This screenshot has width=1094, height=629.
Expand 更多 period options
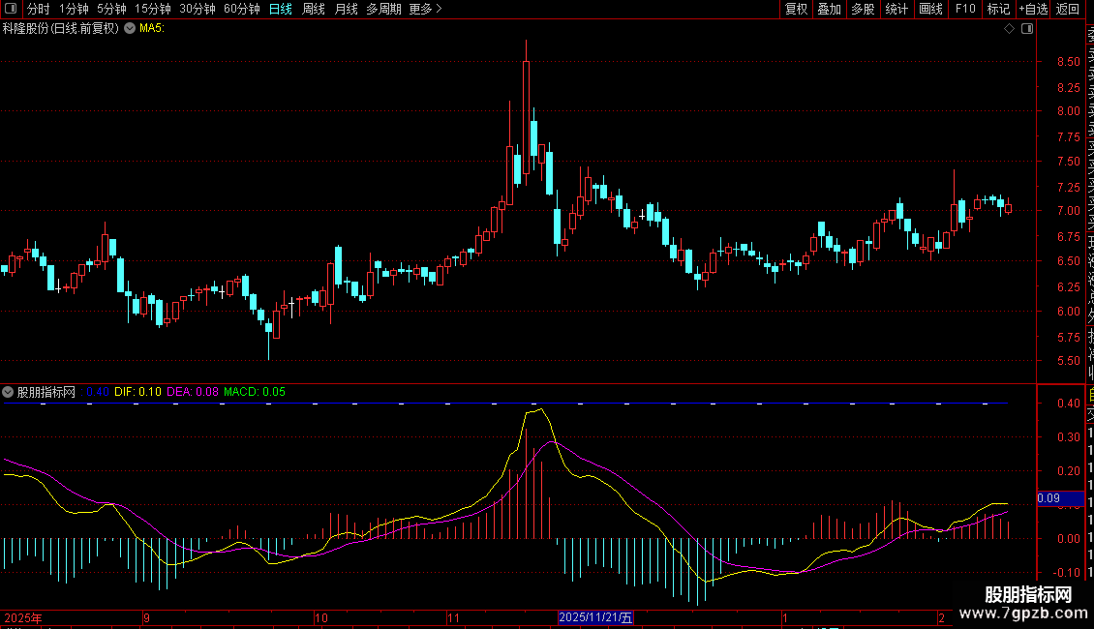425,9
